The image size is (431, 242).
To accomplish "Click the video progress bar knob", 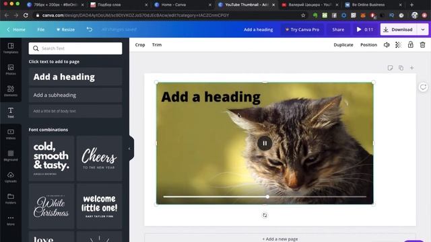I will coord(267,197).
